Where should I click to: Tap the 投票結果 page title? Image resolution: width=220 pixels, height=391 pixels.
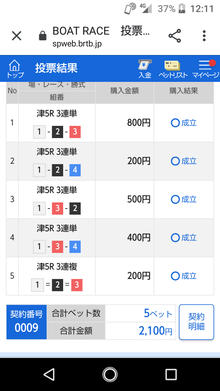click(56, 68)
